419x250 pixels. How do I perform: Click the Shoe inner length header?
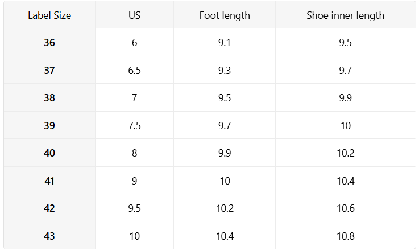(345, 15)
